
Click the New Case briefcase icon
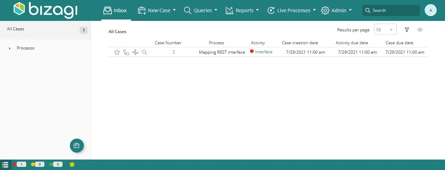pos(142,10)
